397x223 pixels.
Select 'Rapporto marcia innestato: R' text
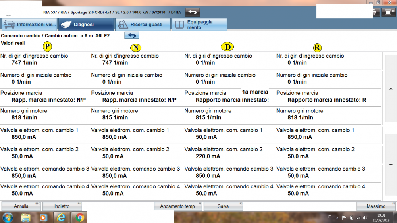[327, 100]
